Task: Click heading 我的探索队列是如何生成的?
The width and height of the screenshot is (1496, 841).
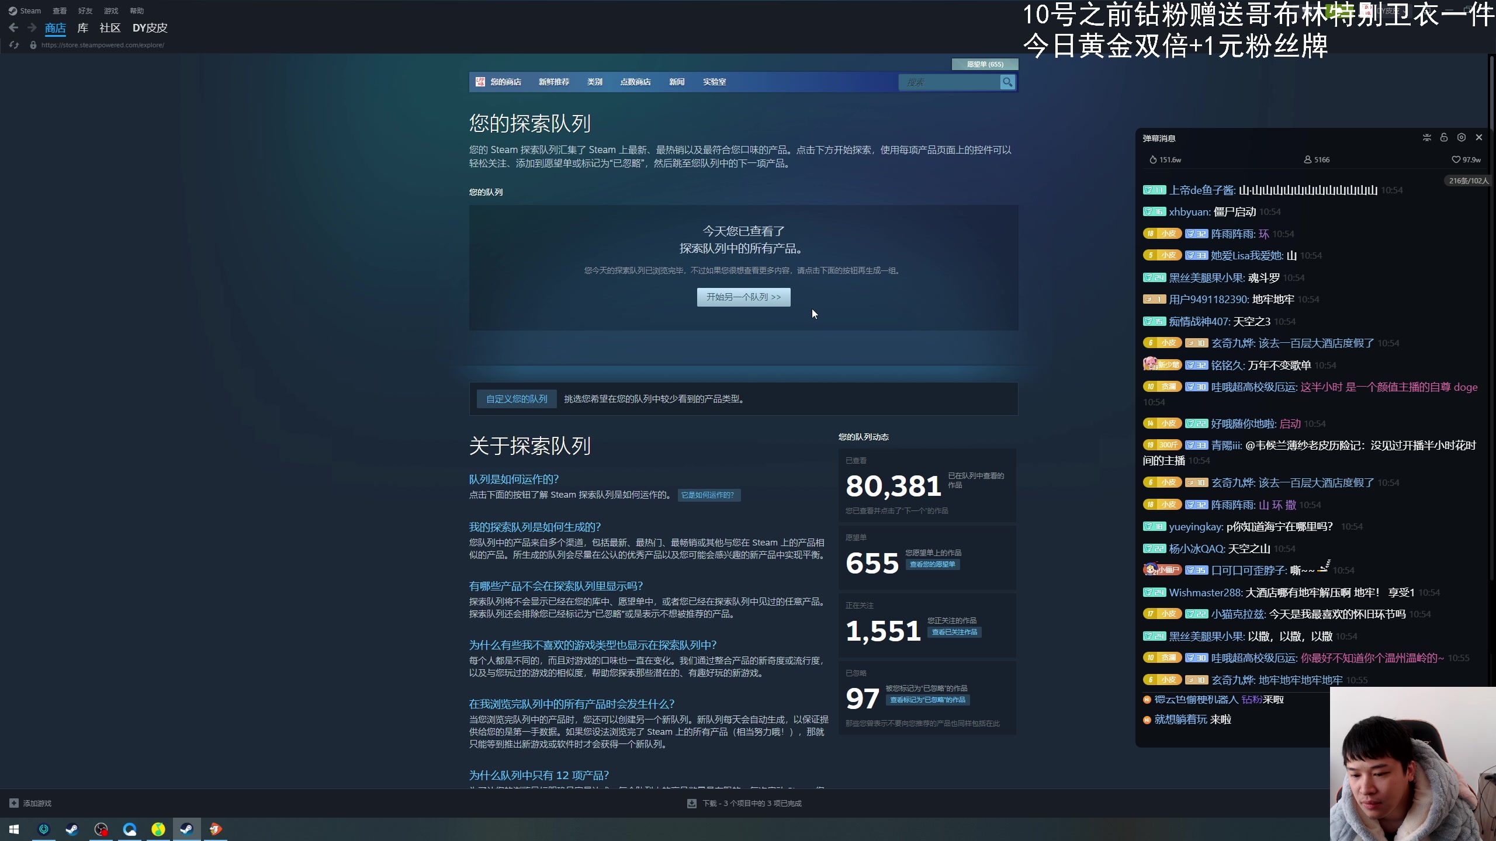Action: 535,527
